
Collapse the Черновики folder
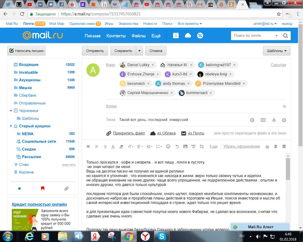coord(11,111)
